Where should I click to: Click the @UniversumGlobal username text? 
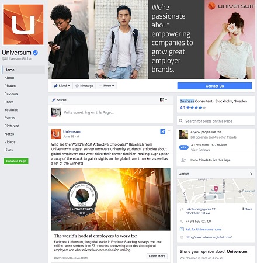[17, 58]
